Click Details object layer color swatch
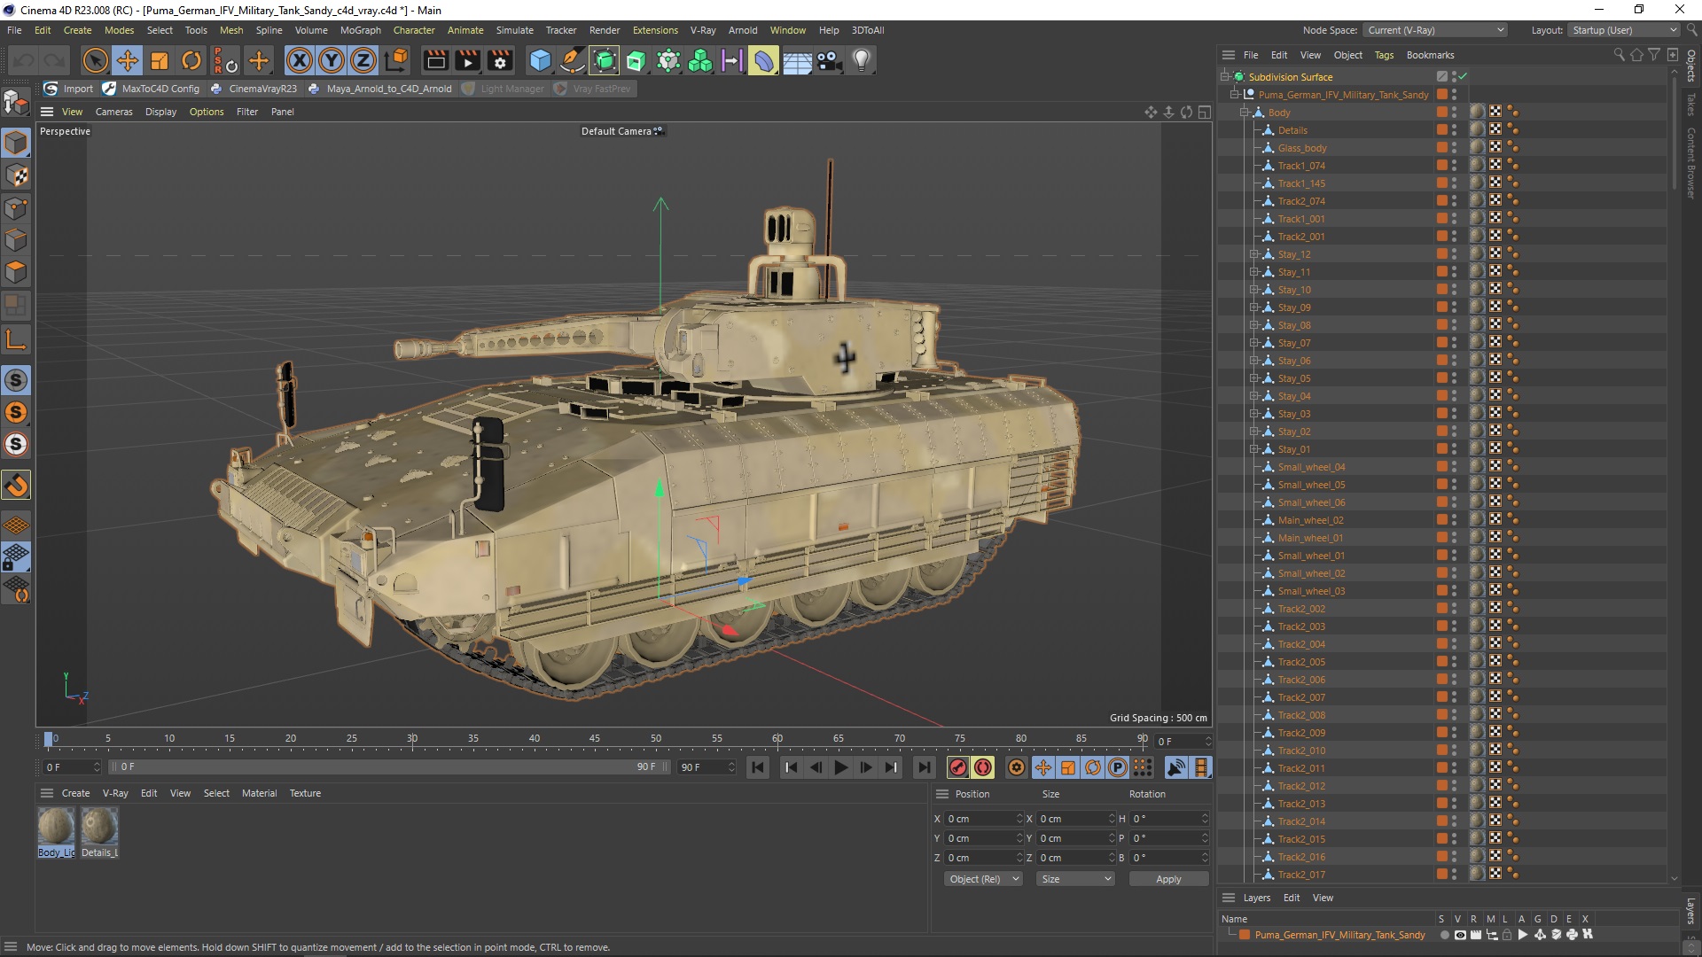The image size is (1702, 957). click(x=1442, y=129)
